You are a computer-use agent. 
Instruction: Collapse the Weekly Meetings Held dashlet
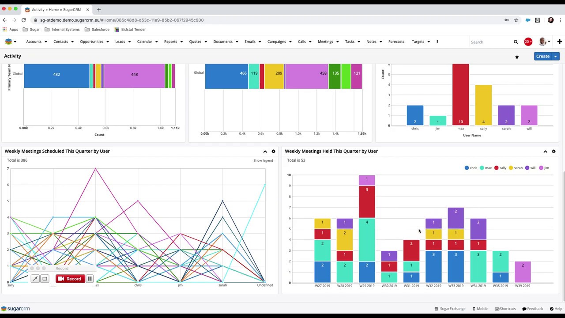[x=545, y=151]
